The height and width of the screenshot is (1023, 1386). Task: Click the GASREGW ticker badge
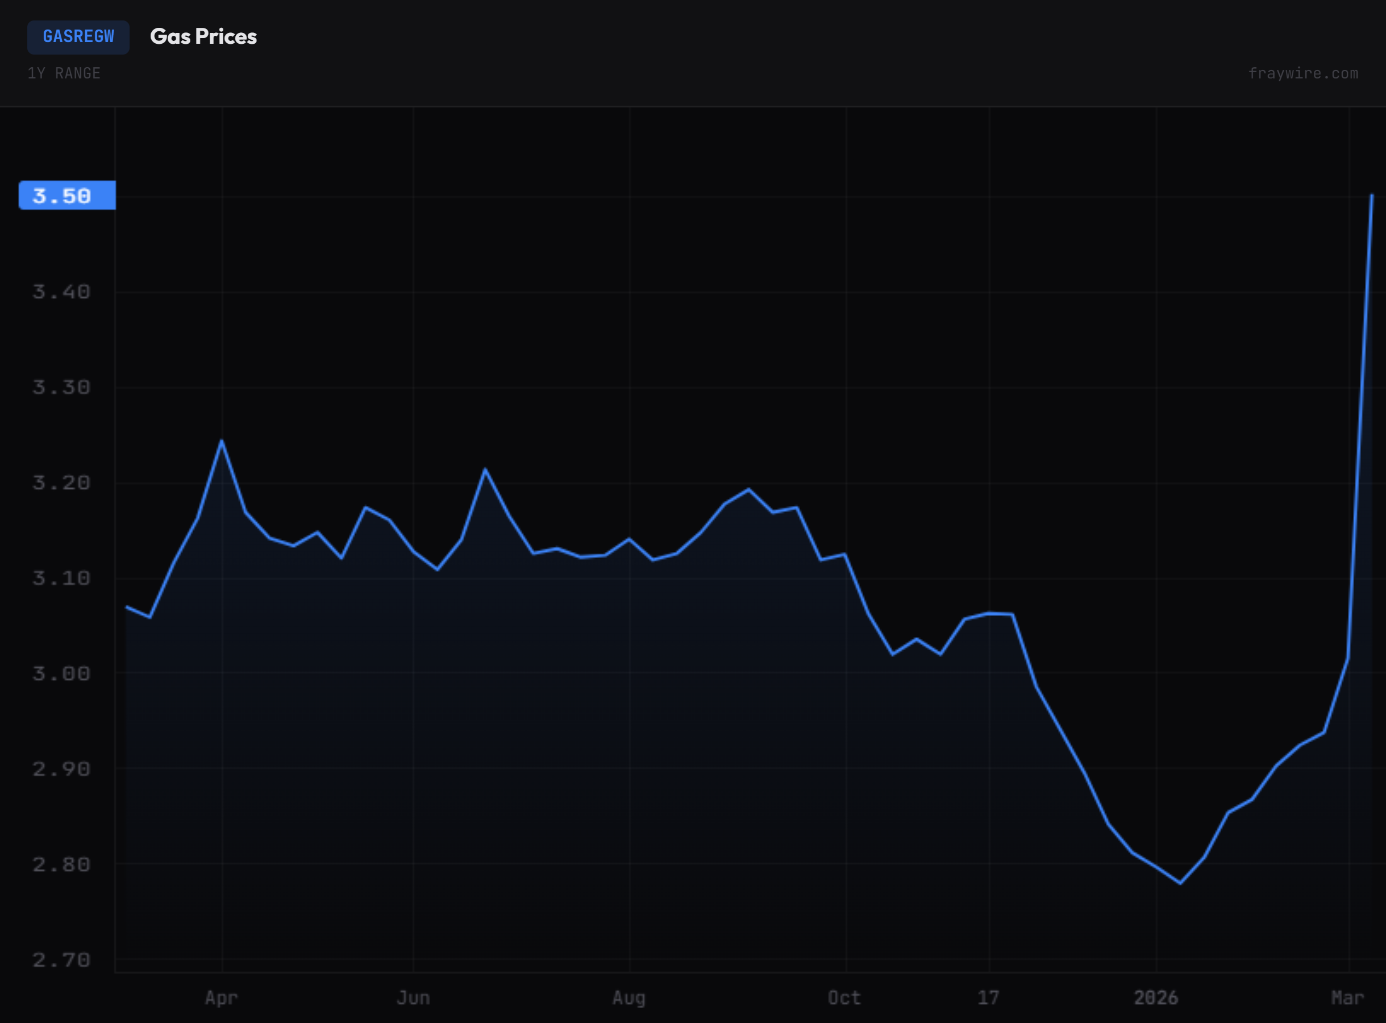click(x=78, y=37)
